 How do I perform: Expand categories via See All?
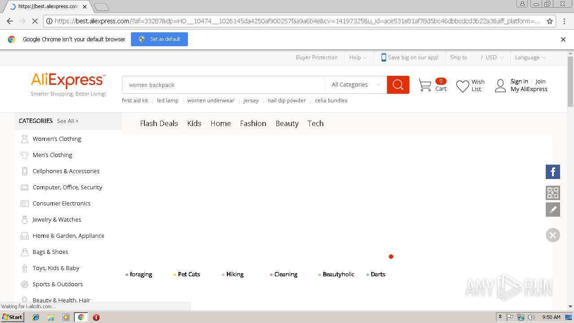click(68, 121)
